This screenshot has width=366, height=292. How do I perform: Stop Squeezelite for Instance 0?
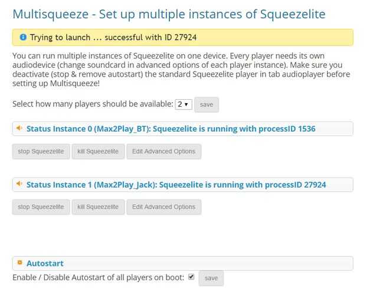coord(41,151)
